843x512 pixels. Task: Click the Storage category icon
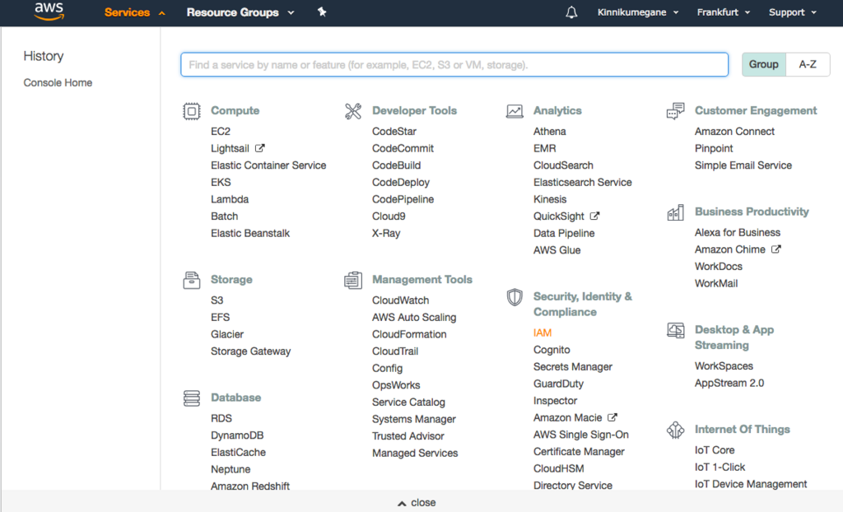coord(191,280)
